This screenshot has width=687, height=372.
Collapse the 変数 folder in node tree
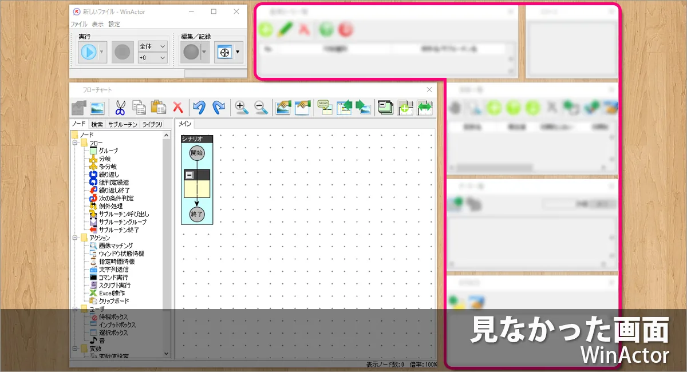point(74,349)
